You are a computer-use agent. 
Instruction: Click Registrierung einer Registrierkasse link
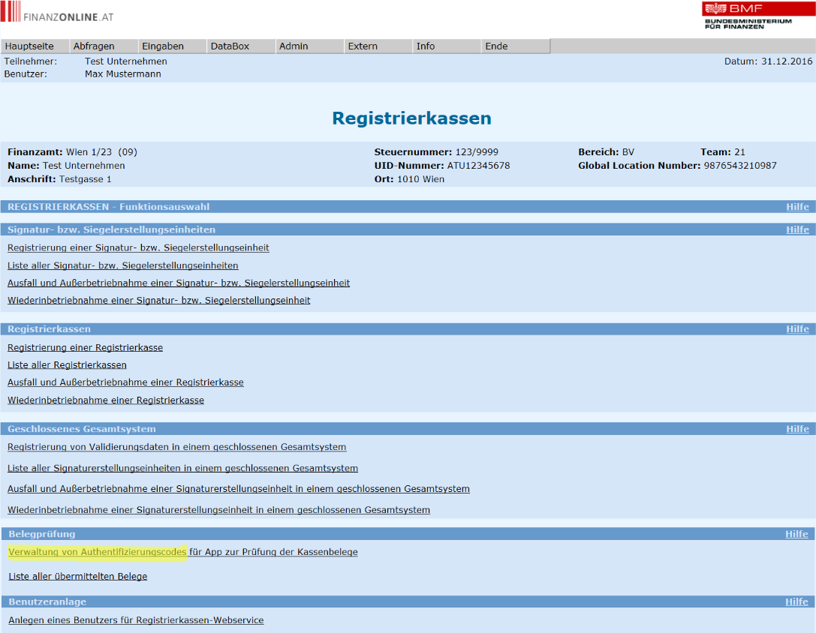[85, 348]
